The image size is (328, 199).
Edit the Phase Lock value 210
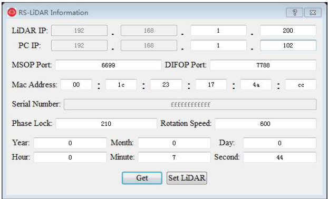(x=107, y=124)
